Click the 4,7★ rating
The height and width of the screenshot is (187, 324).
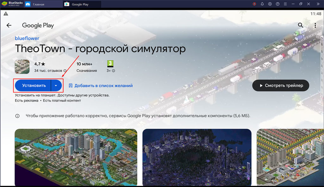coord(40,64)
